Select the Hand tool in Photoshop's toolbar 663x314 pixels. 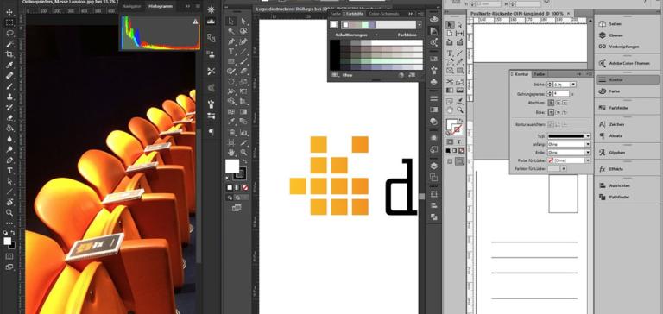pos(9,202)
